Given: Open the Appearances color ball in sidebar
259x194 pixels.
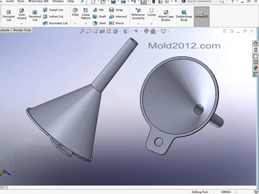Looking at the screenshot, I should (x=256, y=68).
